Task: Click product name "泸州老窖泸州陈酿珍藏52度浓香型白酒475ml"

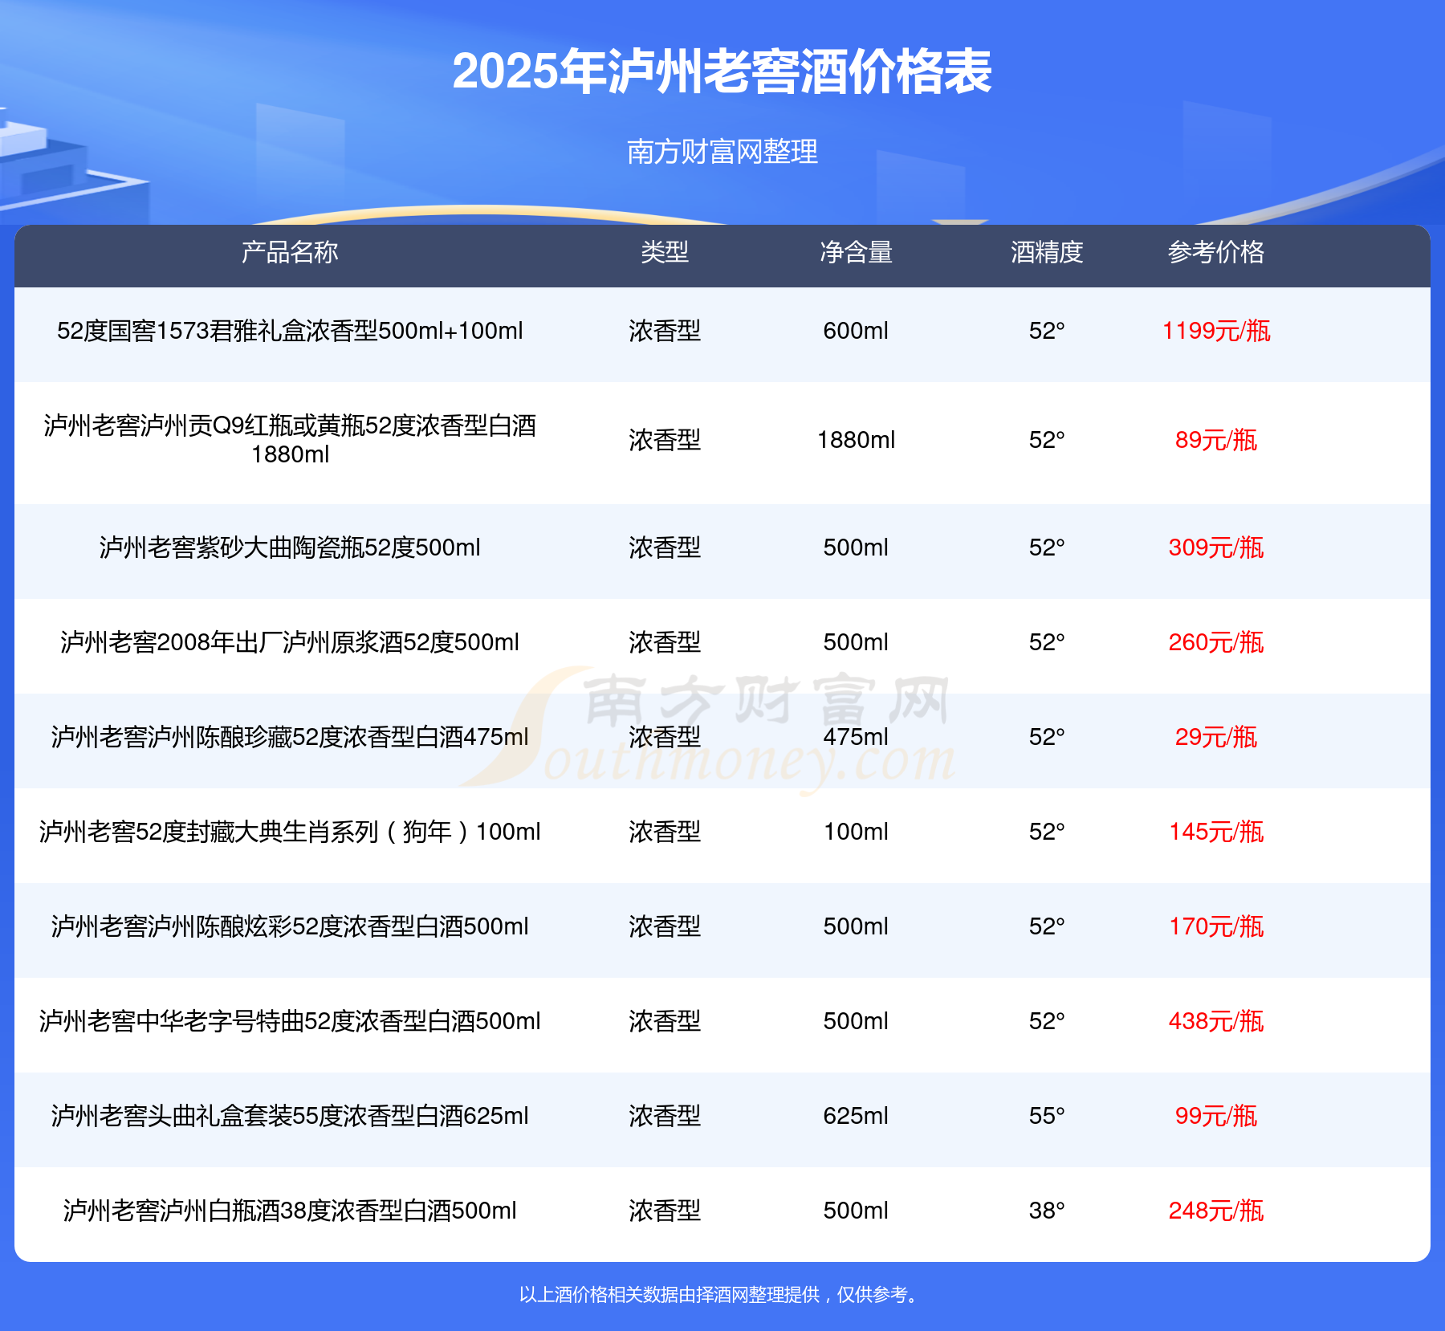Action: (290, 737)
